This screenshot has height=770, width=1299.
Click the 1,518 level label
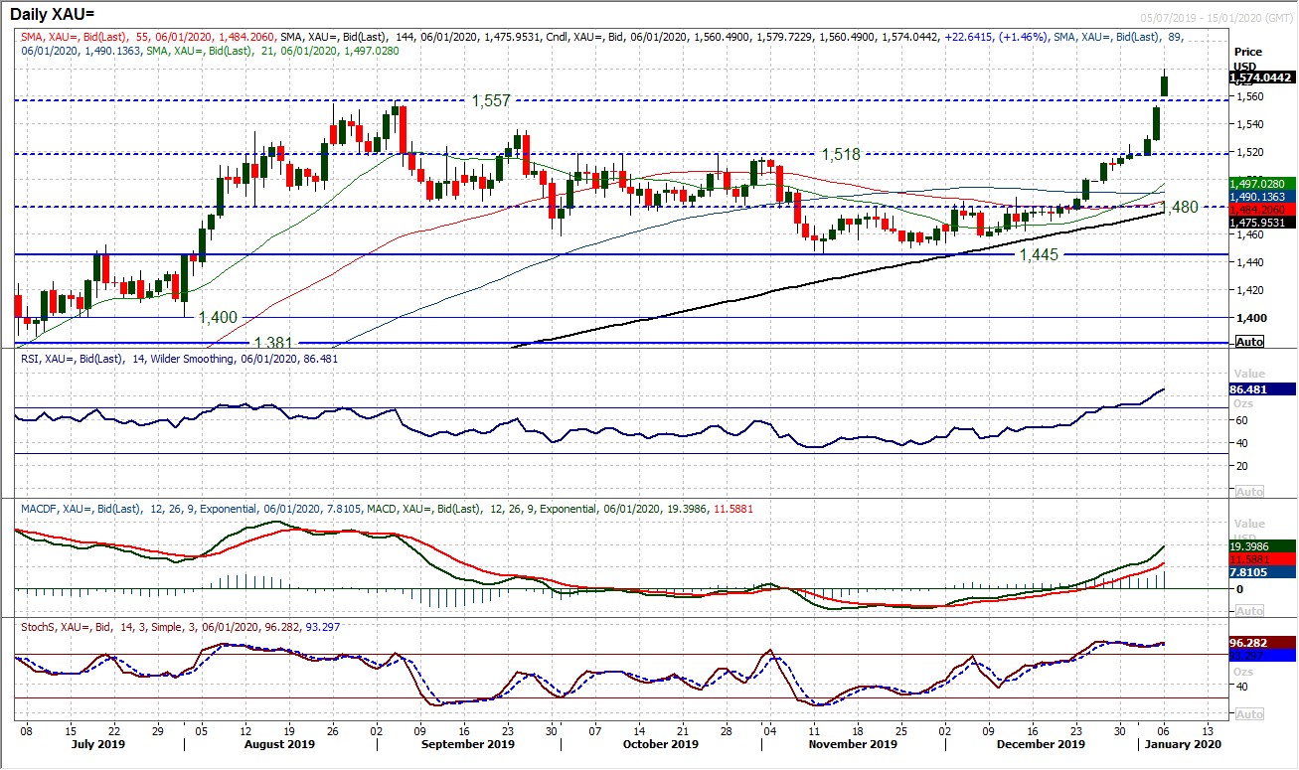click(840, 155)
